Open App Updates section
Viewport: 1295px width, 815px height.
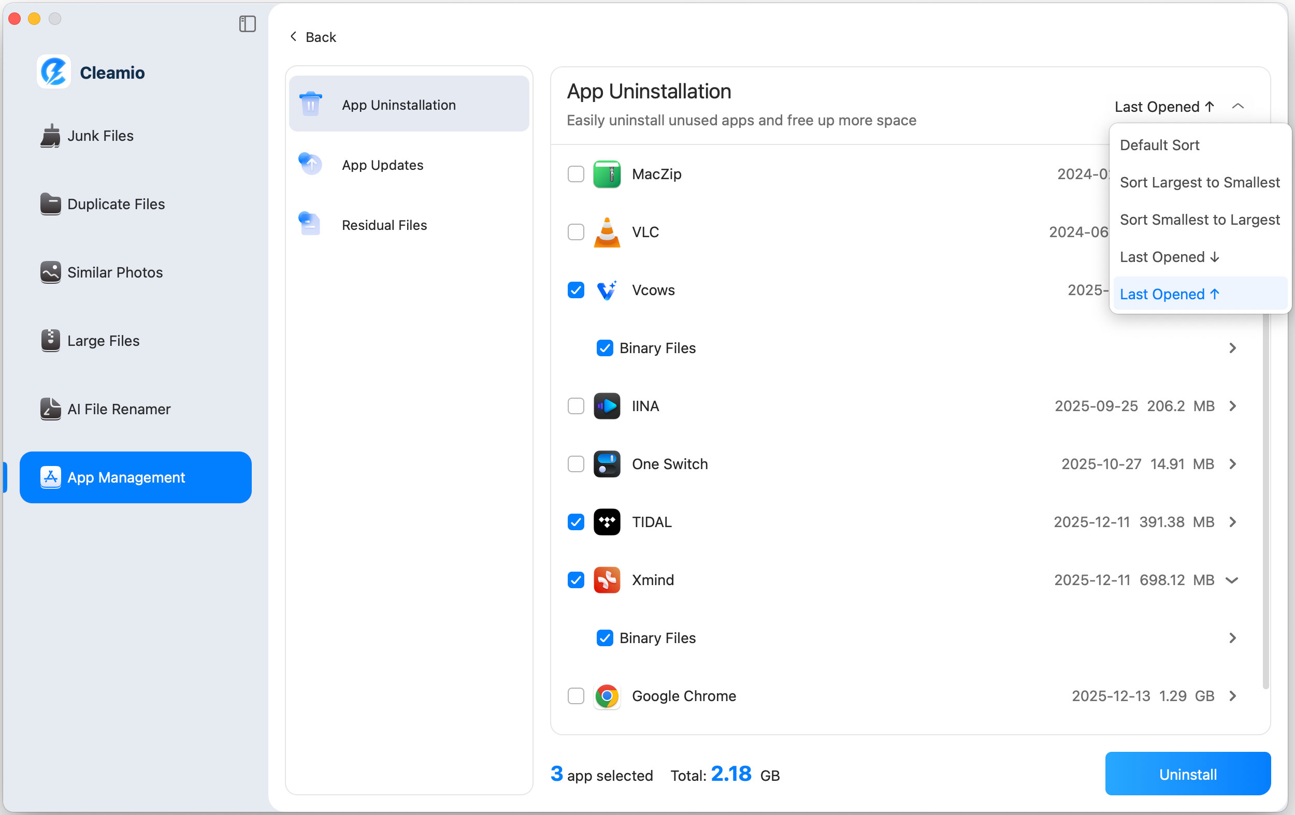click(382, 165)
